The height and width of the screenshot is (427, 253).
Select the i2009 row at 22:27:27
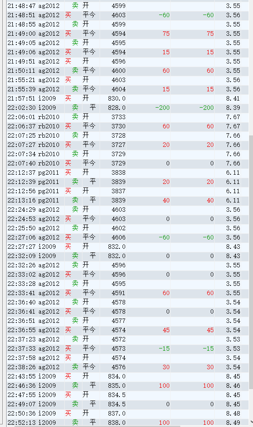pos(128,247)
